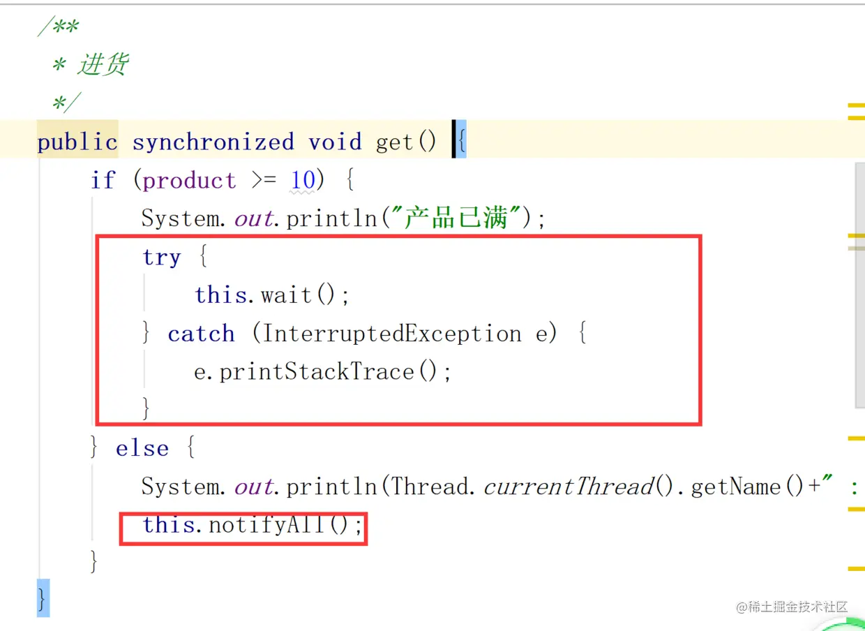Viewport: 865px width, 631px height.
Task: Click the this.notifyAll() statement
Action: 253,525
